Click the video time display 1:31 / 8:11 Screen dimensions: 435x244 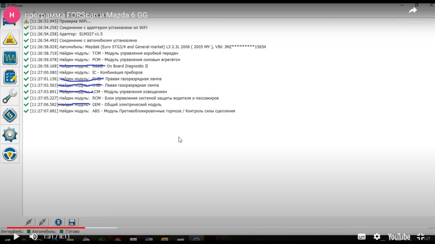point(57,236)
